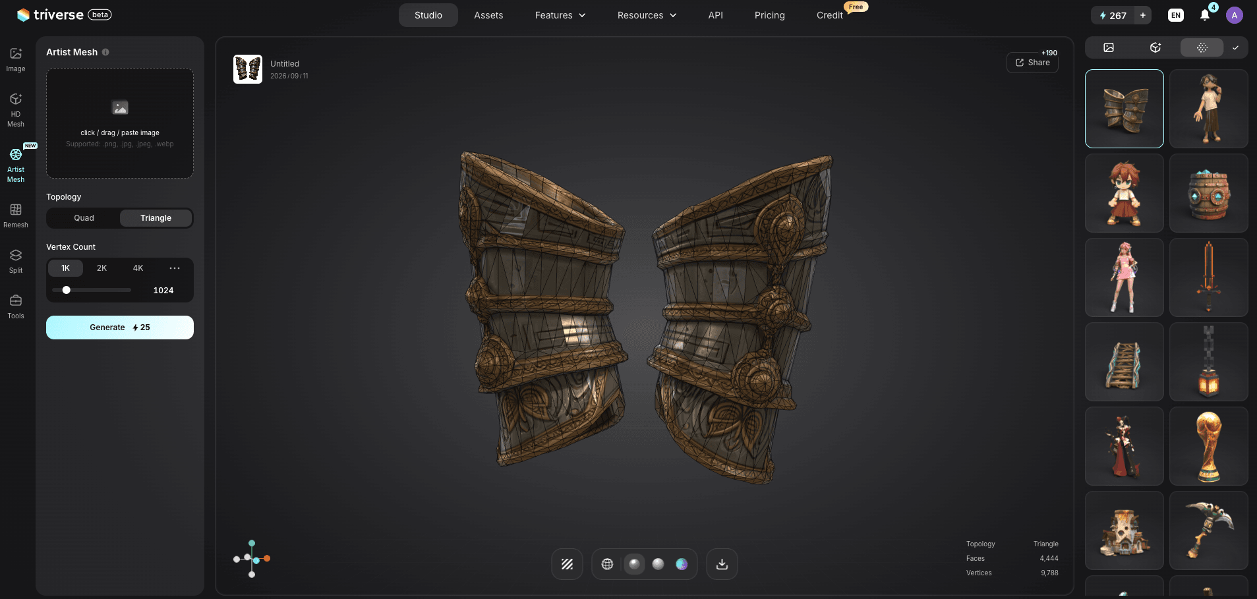Select the Artist Mesh sidebar tool
This screenshot has width=1257, height=599.
[16, 165]
